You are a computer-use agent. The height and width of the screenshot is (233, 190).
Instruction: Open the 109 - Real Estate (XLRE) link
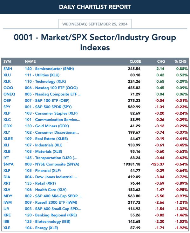coord(46,139)
